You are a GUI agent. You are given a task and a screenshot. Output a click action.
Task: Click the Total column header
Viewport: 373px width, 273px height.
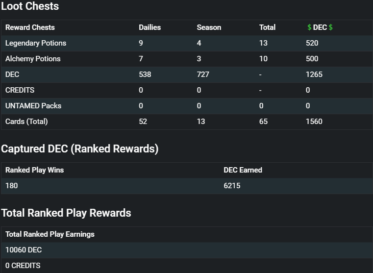coord(267,27)
